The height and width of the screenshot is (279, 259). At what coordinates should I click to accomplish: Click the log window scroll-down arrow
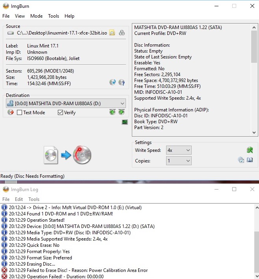pyautogui.click(x=257, y=276)
